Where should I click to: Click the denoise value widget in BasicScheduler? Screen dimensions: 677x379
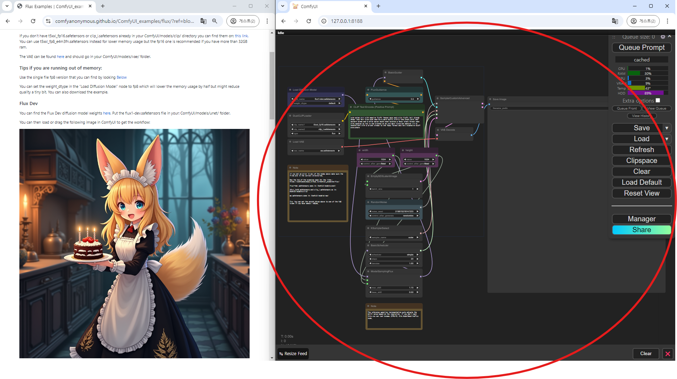point(394,263)
